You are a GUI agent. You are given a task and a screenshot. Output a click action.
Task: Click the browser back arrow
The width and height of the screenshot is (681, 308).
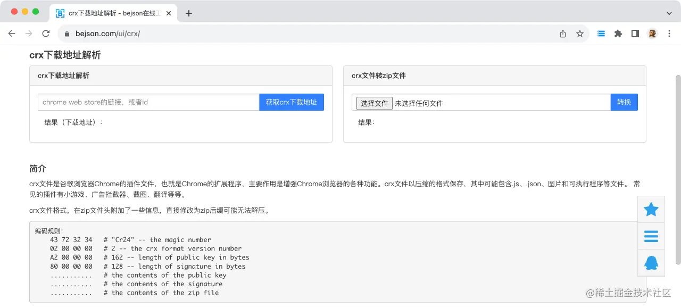point(12,34)
